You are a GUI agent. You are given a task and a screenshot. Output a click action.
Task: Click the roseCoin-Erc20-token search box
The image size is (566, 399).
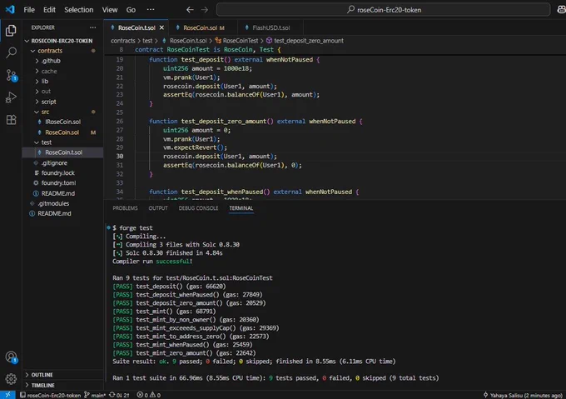(384, 10)
